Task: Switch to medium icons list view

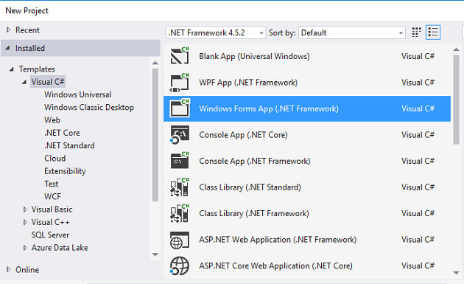Action: pyautogui.click(x=433, y=32)
